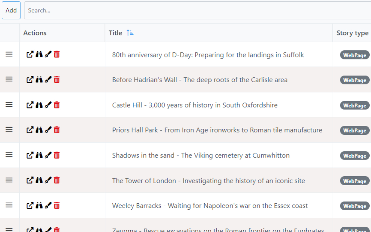Viewport: 371px width, 232px height.
Task: Edit the 80th anniversary D-Day story
Action: (48, 54)
